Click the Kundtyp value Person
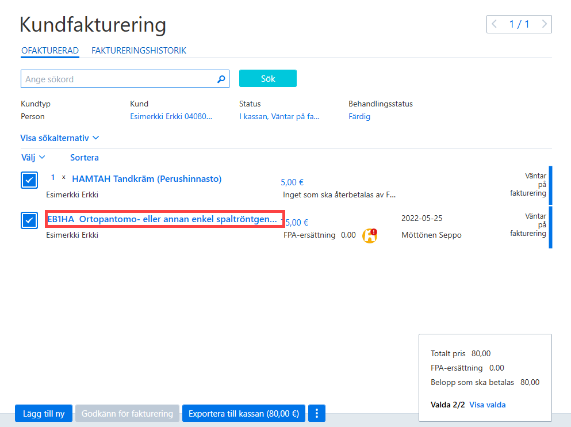Viewport: 571px width, 427px height. (32, 117)
